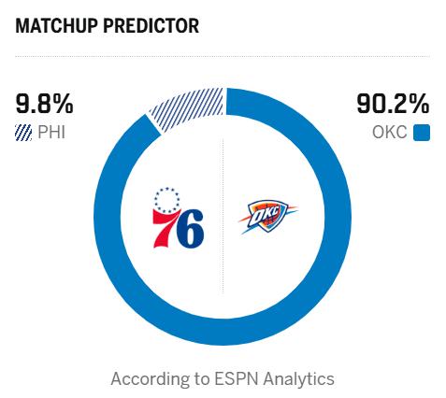Screen dimensions: 446x398
Task: Click the PREDICTOR word in the heading
Action: [x=151, y=26]
